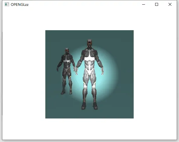Click the front character's left-side hand

point(76,70)
